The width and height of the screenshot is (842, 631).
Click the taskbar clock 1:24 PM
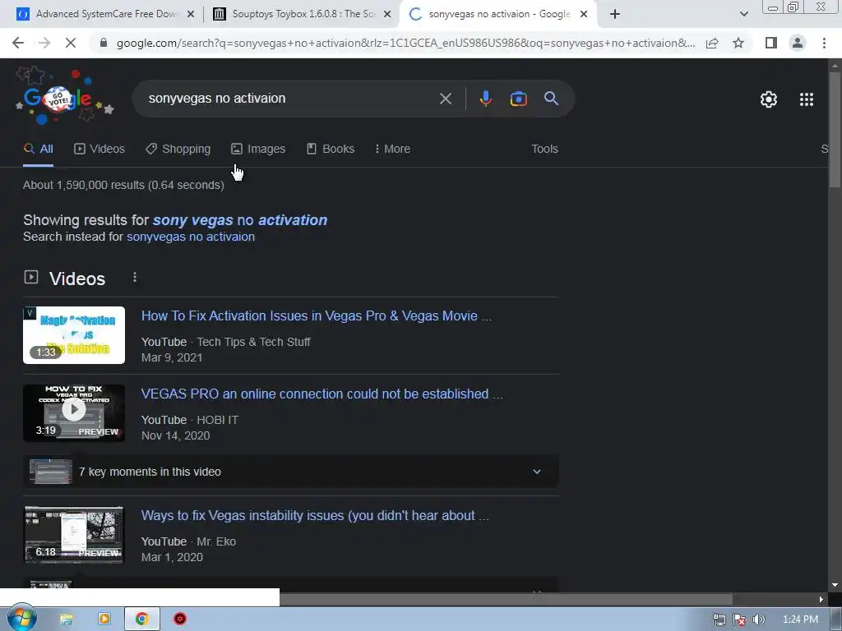tap(800, 619)
